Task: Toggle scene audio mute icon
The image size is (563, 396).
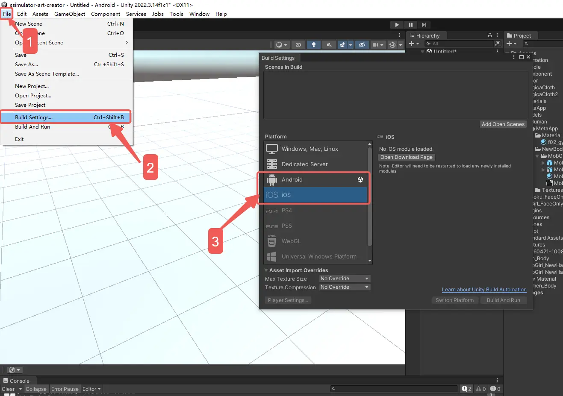Action: [329, 44]
